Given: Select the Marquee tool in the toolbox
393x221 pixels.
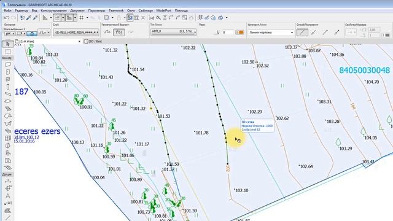Looking at the screenshot, I should 8,52.
